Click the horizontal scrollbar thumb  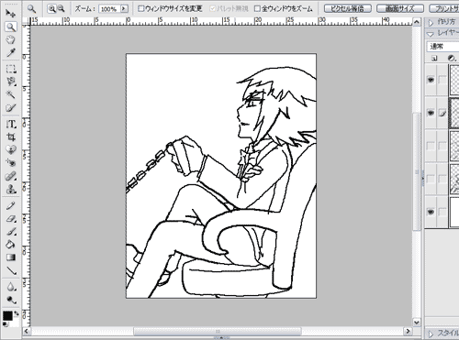[218, 331]
